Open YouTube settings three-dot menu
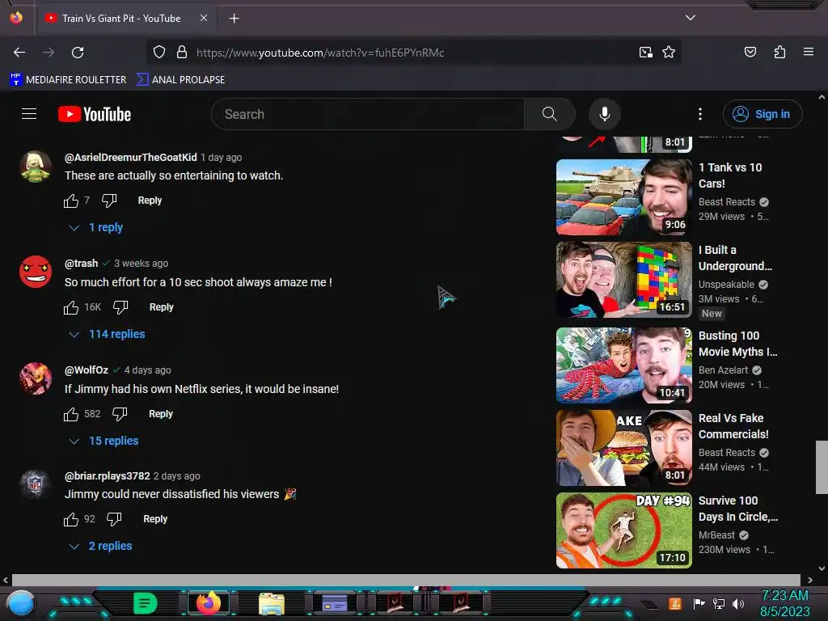 pos(700,114)
